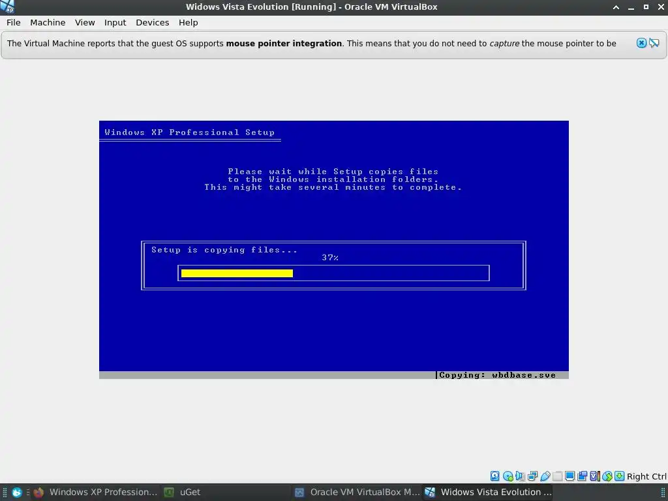
Task: Click the yellow setup progress bar
Action: point(237,273)
